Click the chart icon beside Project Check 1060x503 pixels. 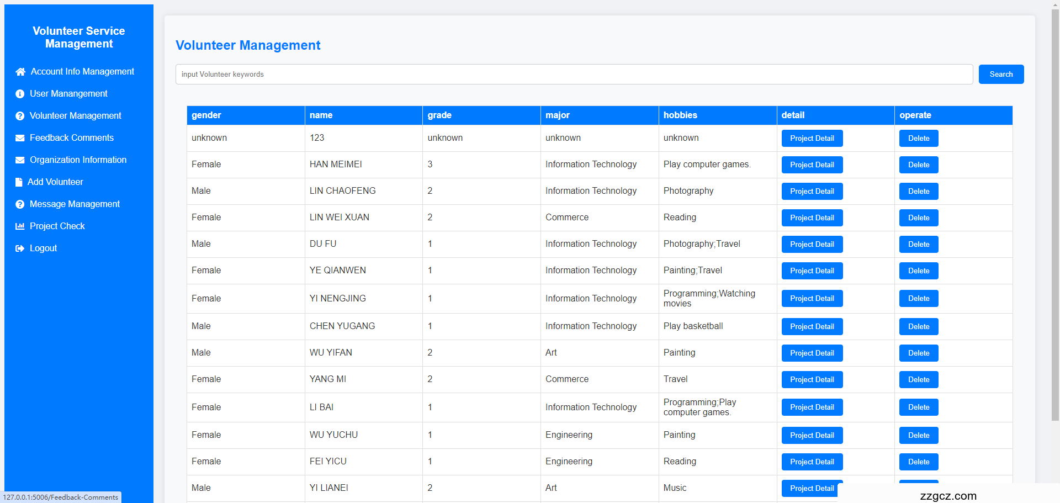(20, 226)
